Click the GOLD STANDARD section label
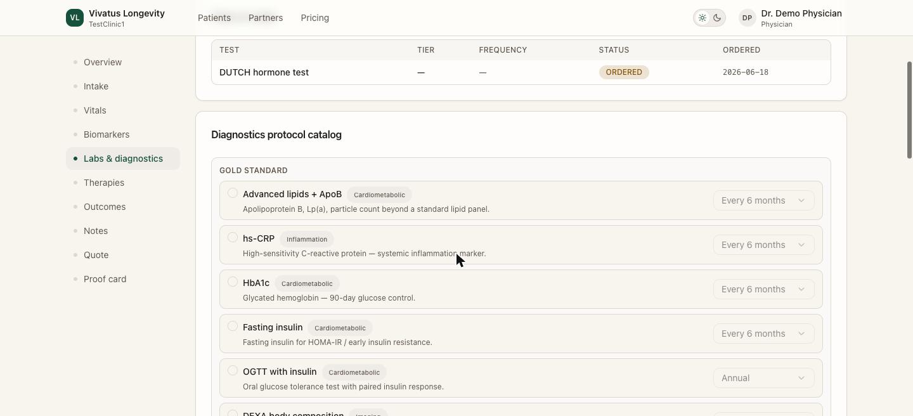This screenshot has width=913, height=416. click(254, 171)
